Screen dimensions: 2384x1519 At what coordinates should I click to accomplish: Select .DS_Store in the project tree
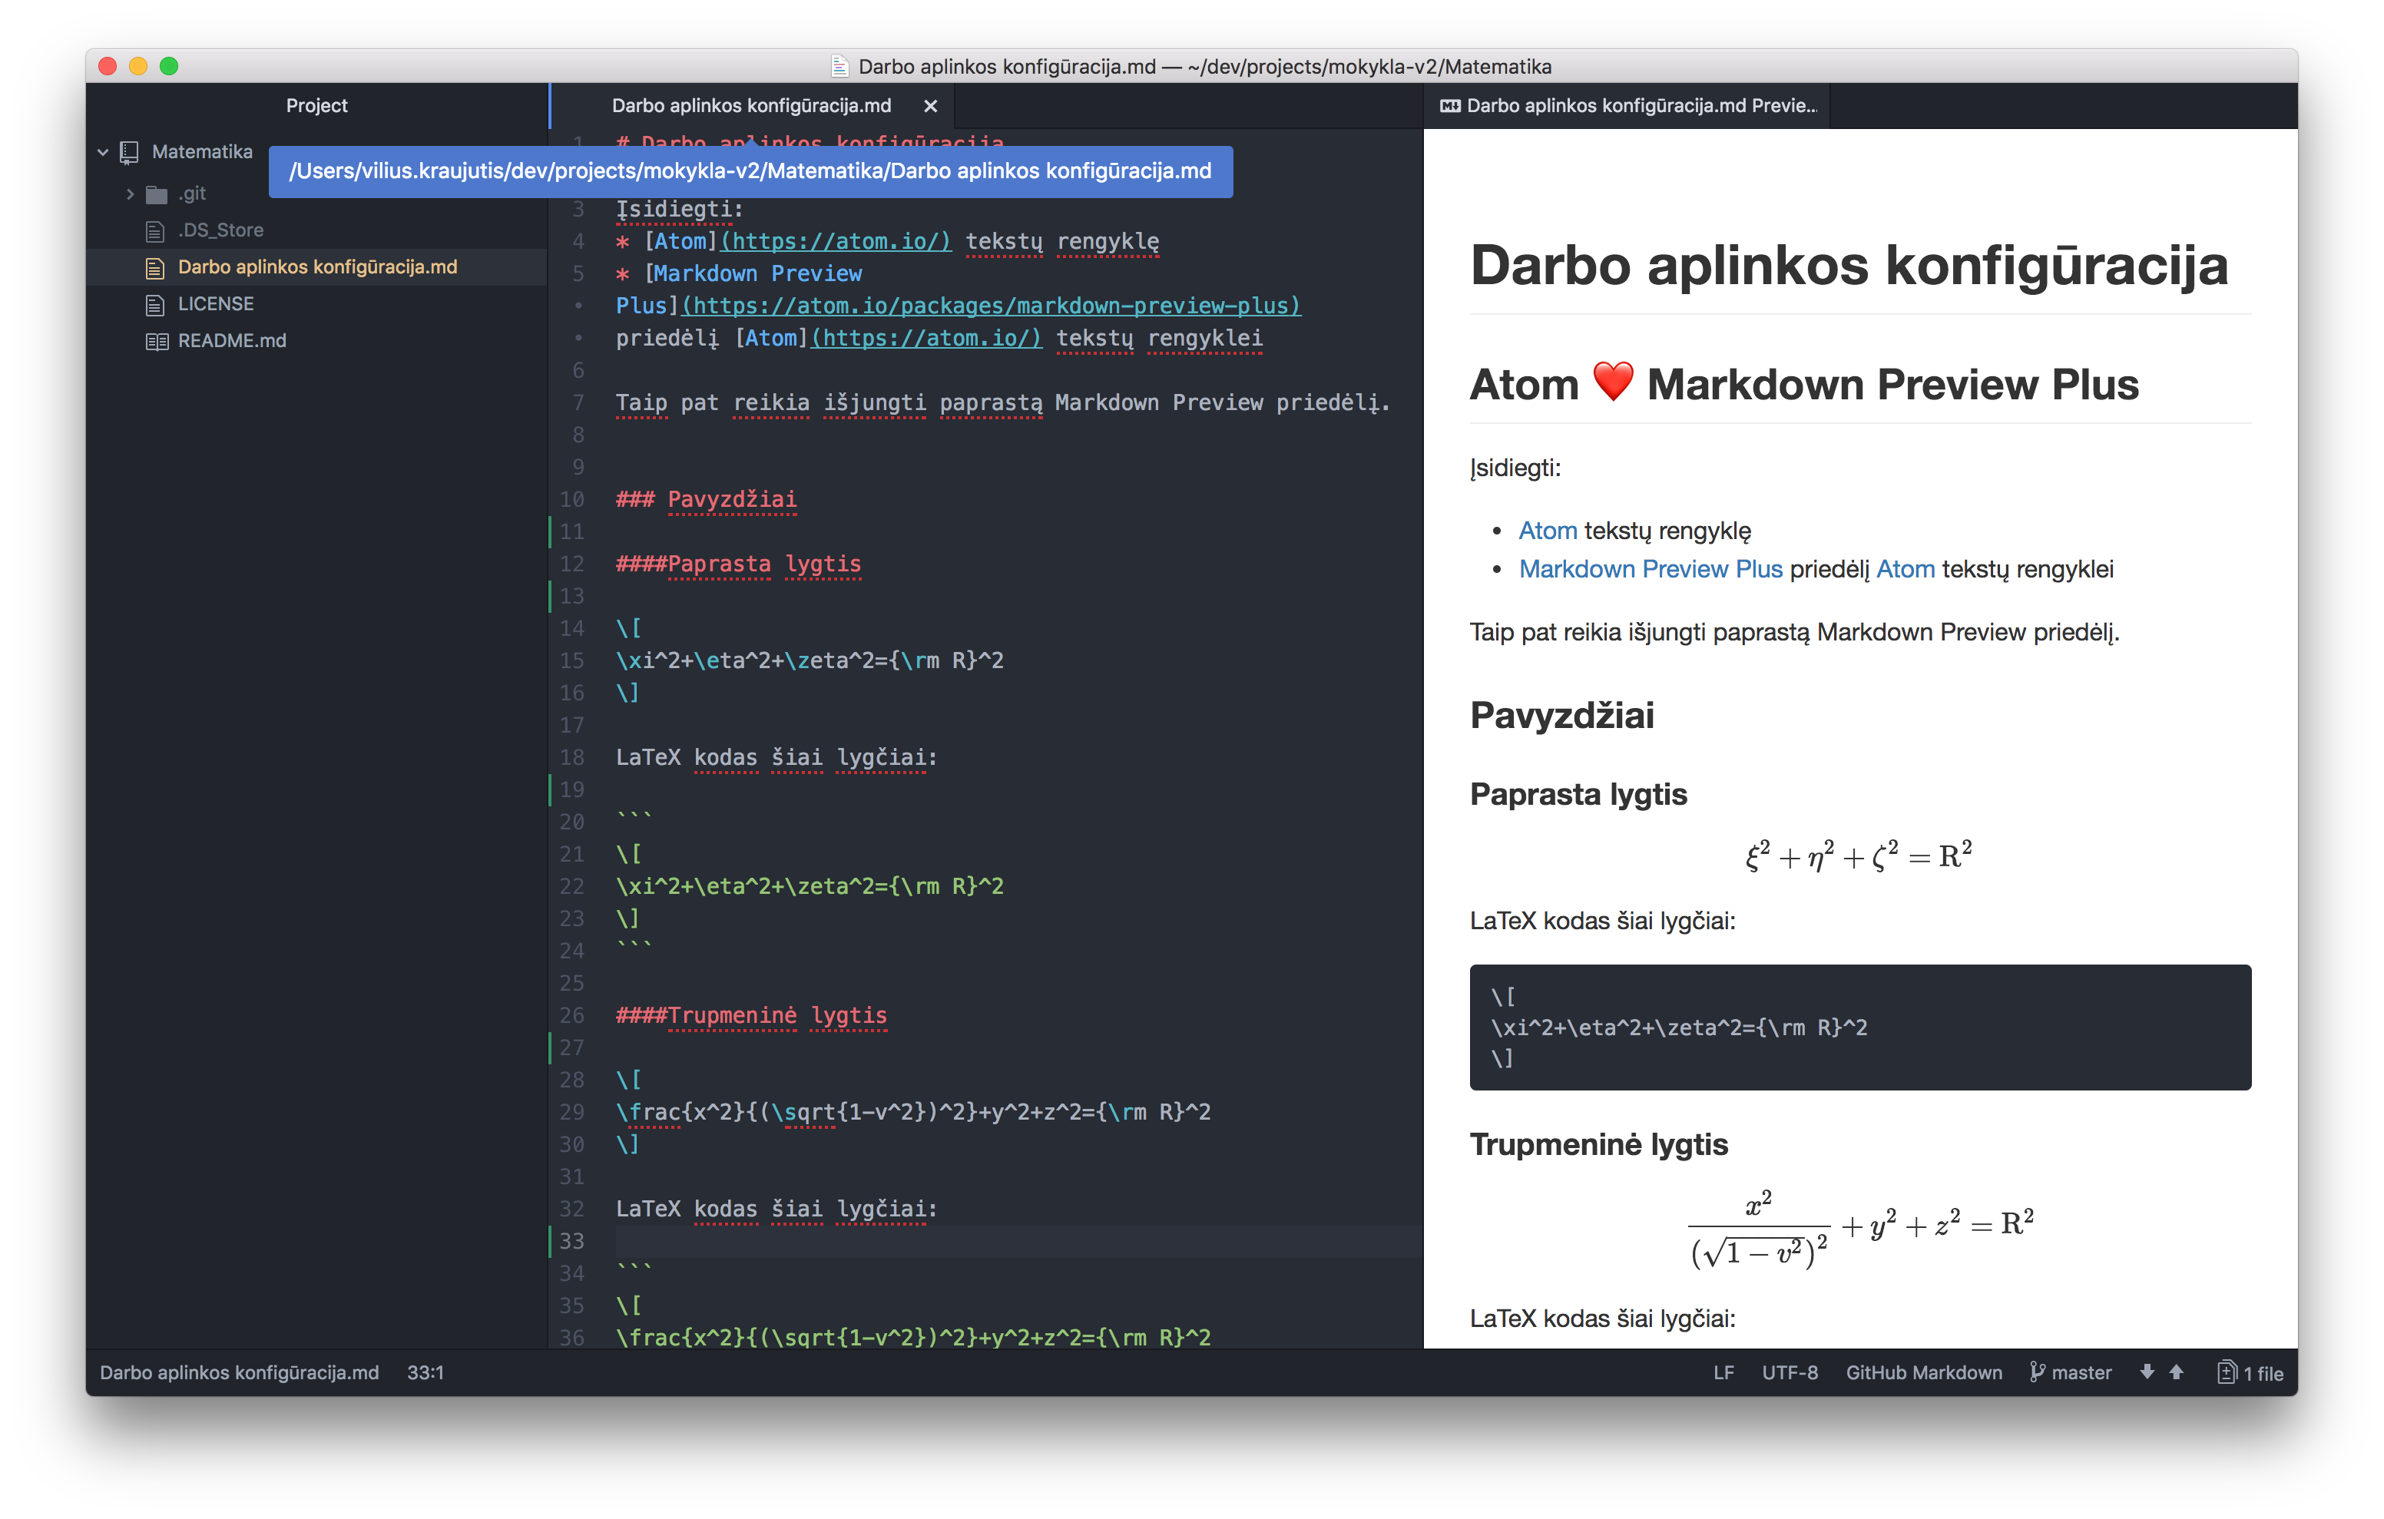coord(220,230)
